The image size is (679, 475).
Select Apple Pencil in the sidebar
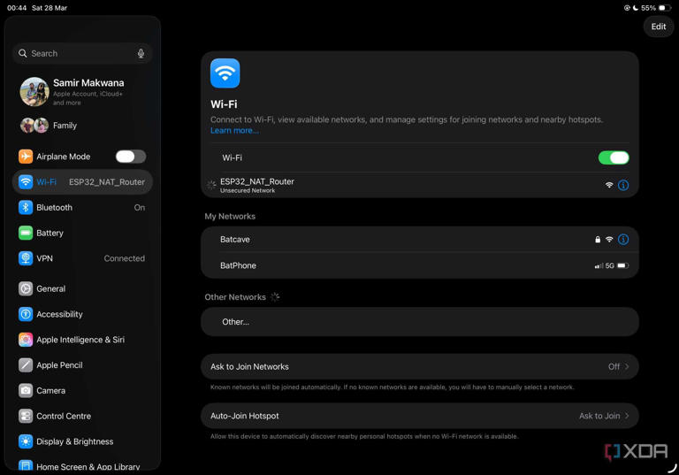coord(82,365)
